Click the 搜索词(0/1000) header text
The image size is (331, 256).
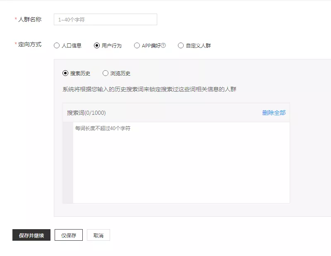(x=86, y=113)
